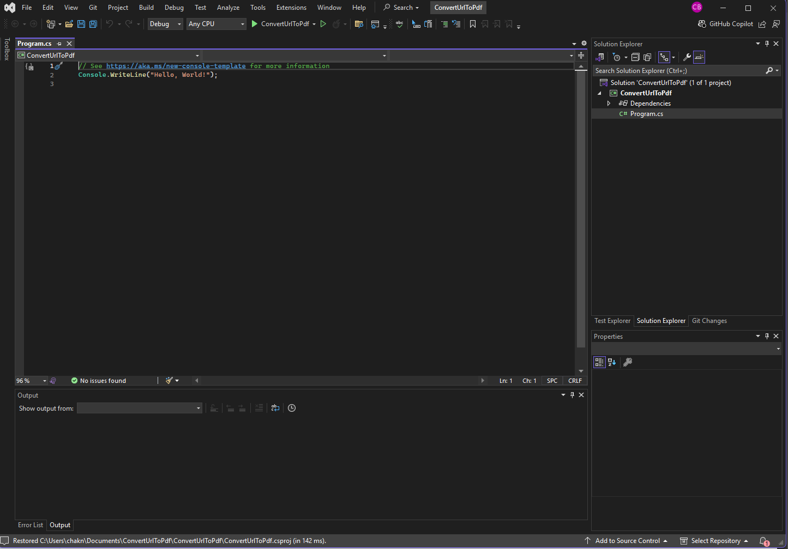Screen dimensions: 788x549
Task: Open the aka.ms new-console-template link
Action: click(176, 66)
